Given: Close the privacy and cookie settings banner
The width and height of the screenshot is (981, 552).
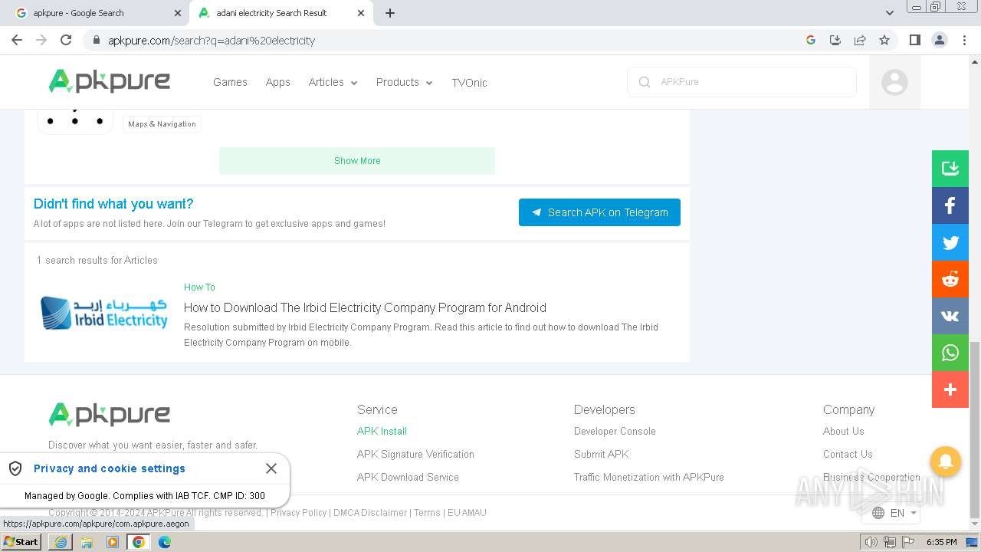Looking at the screenshot, I should [x=271, y=468].
